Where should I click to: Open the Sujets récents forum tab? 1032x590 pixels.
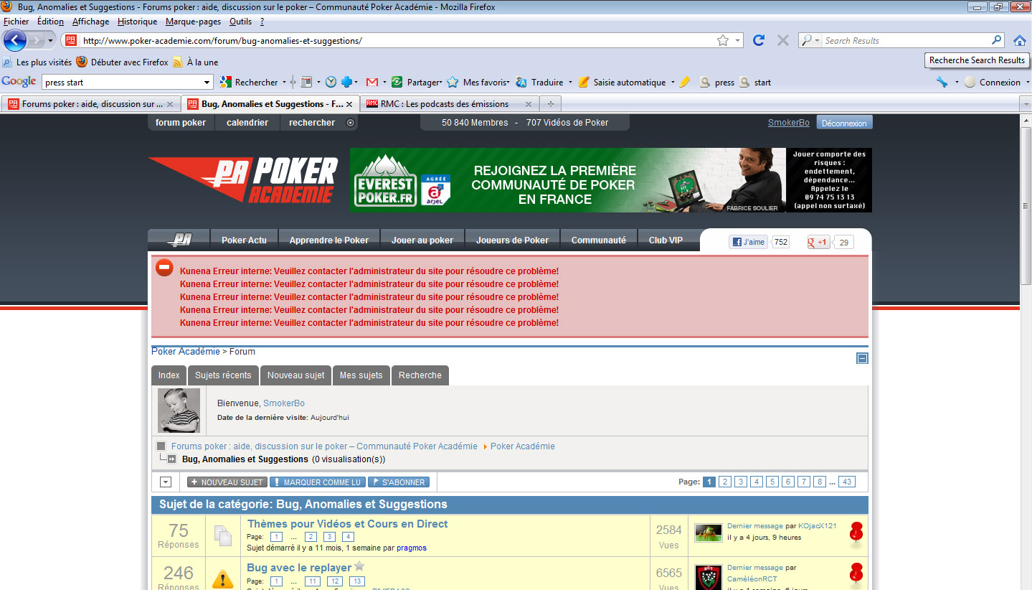coord(223,375)
